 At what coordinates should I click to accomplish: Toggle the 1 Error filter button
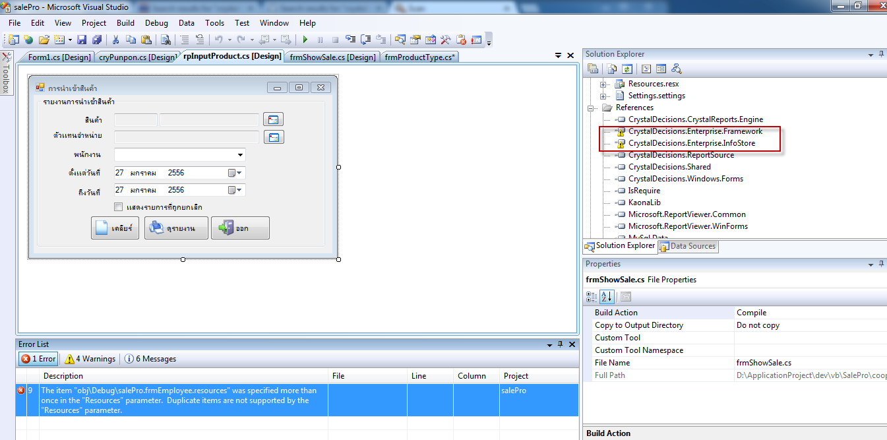click(x=38, y=359)
